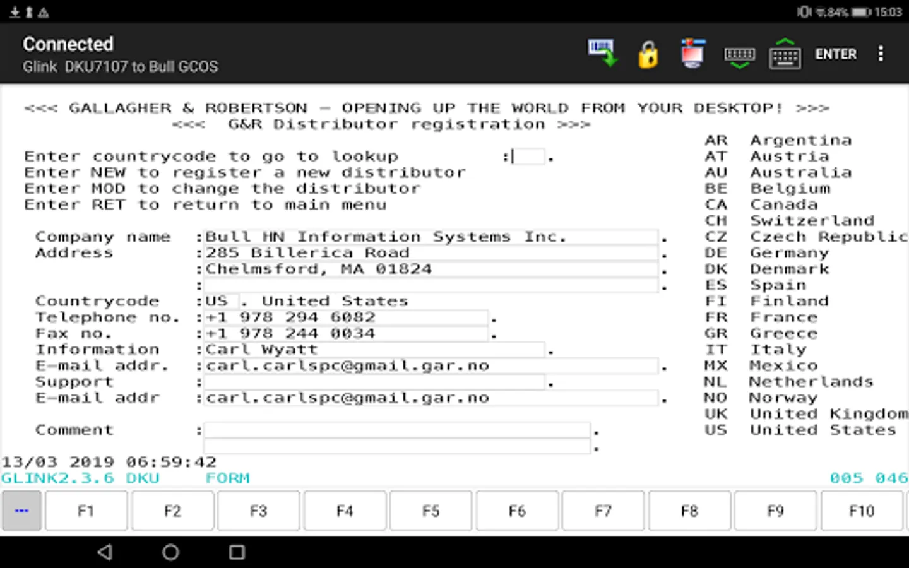The image size is (909, 568).
Task: Click the GR Greece country entry
Action: click(x=761, y=333)
